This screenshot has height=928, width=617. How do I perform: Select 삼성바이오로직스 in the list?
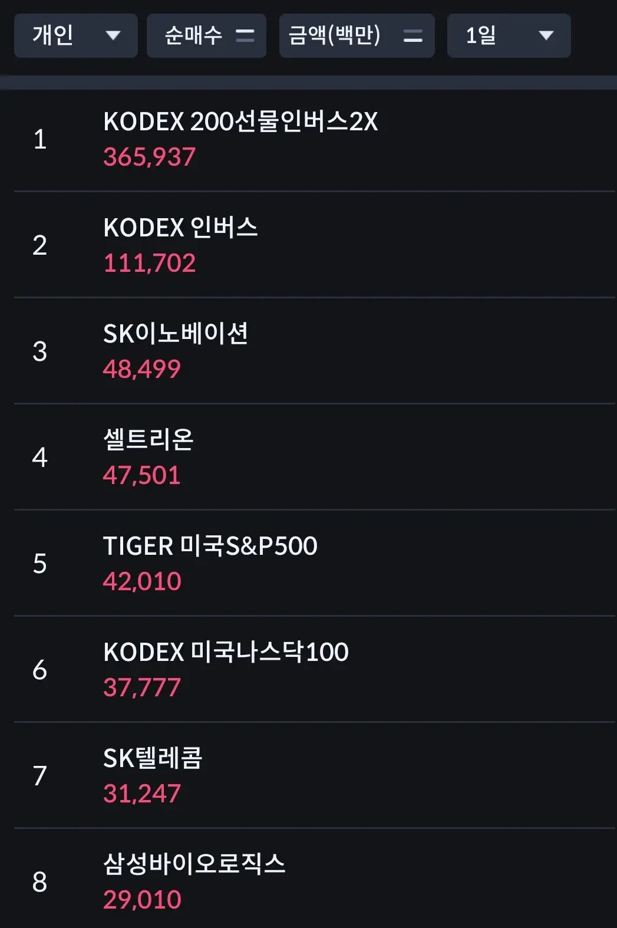[x=315, y=878]
